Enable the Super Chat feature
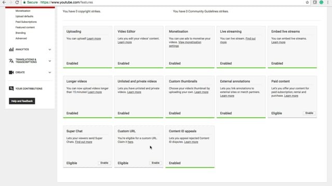The height and width of the screenshot is (186, 332). click(x=104, y=163)
